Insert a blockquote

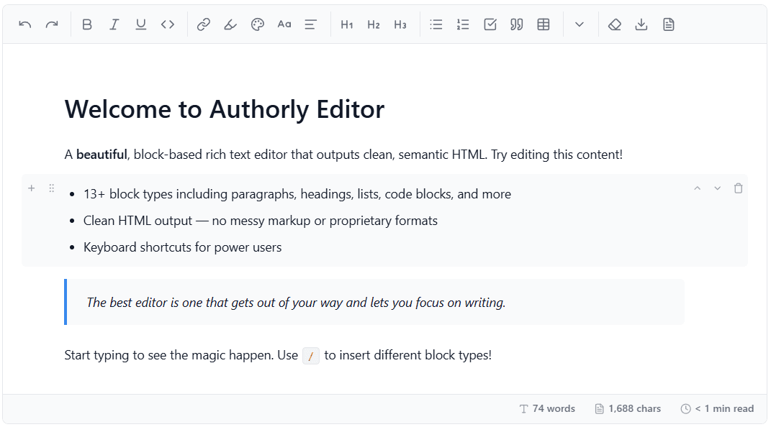(x=516, y=24)
